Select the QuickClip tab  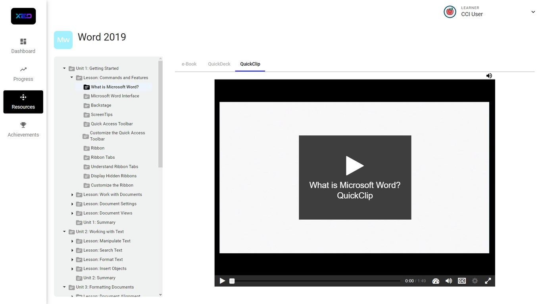[x=250, y=64]
